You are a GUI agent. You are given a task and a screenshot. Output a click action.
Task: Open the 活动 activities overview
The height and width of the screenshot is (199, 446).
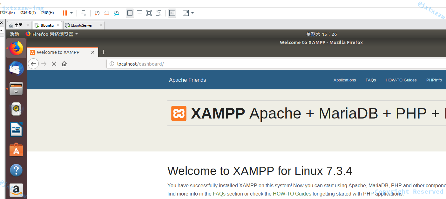coord(14,34)
